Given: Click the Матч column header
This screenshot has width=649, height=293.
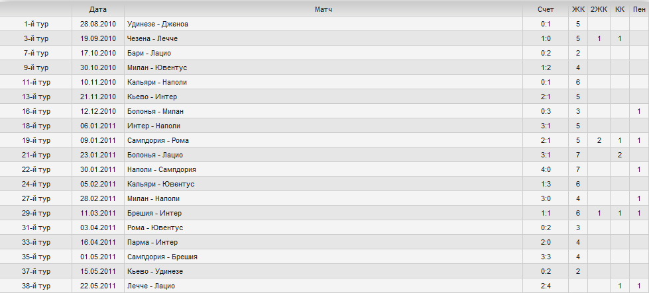Looking at the screenshot, I should (324, 9).
